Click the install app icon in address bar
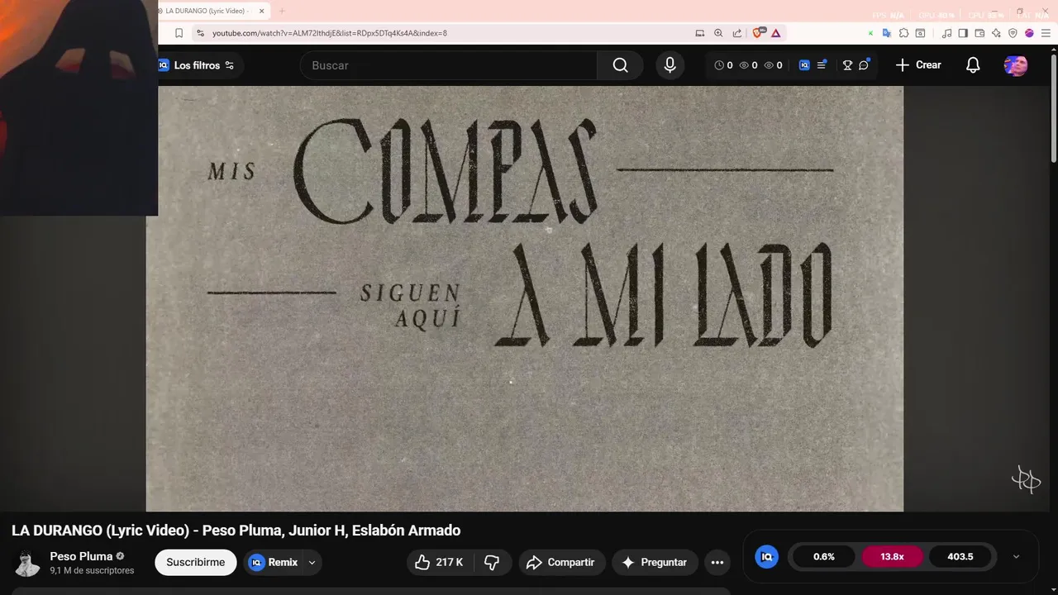1058x595 pixels. click(x=700, y=33)
